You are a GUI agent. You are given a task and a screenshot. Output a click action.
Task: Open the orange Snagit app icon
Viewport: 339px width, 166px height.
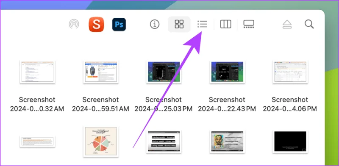[x=97, y=24]
